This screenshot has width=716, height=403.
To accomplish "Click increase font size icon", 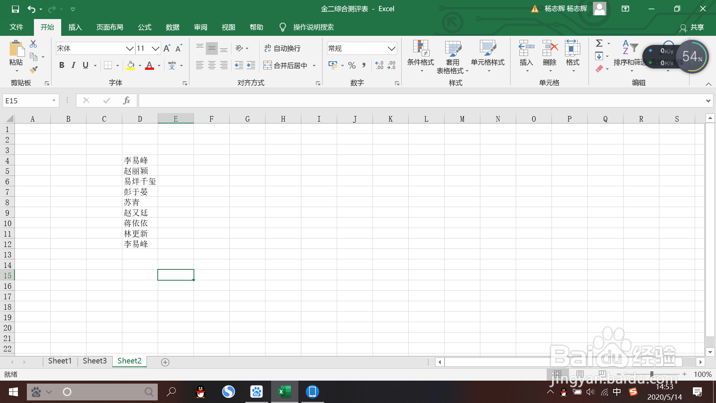I will click(x=167, y=48).
